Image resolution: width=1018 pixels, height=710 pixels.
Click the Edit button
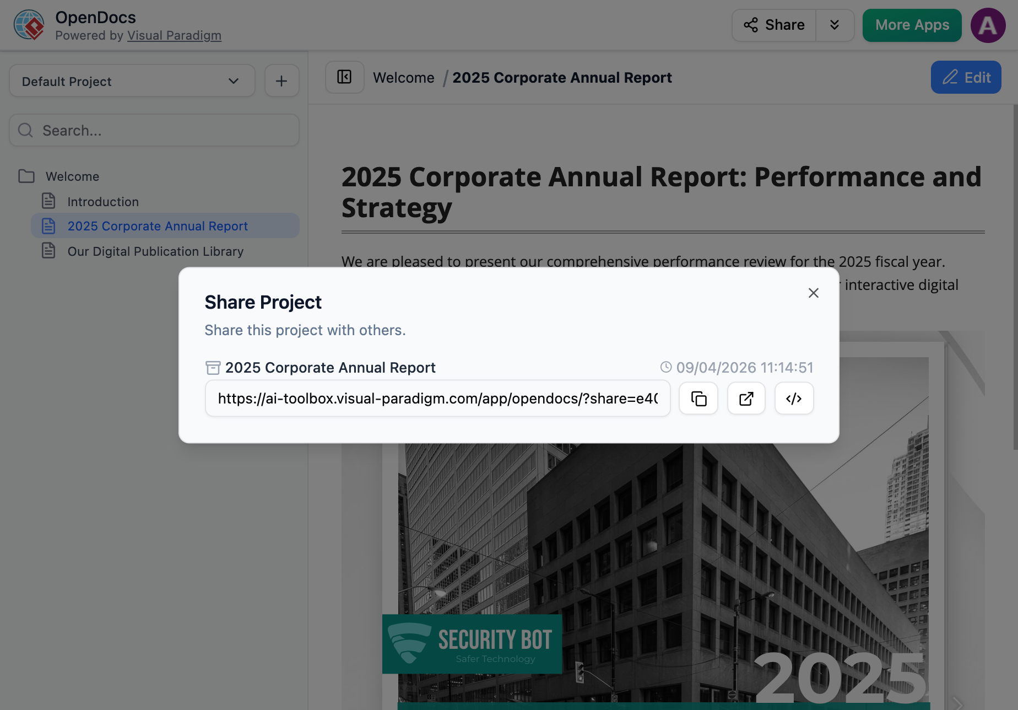point(966,77)
